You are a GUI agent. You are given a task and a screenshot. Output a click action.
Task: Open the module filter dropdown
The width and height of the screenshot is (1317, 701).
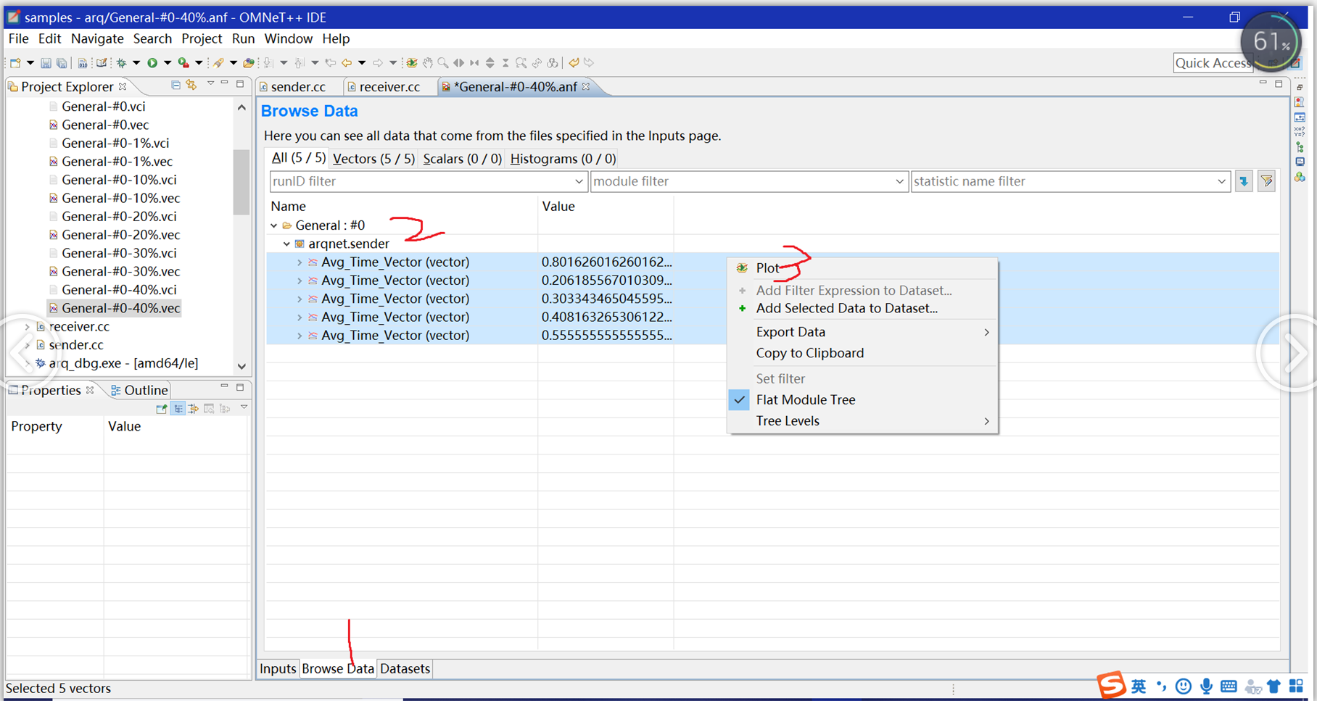click(x=899, y=181)
